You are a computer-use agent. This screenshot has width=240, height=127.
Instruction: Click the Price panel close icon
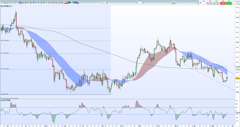click(8, 6)
